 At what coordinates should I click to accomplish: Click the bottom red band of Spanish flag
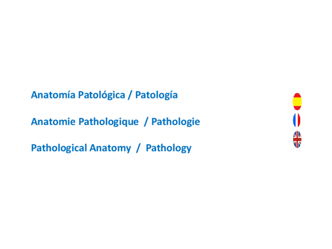pyautogui.click(x=297, y=108)
